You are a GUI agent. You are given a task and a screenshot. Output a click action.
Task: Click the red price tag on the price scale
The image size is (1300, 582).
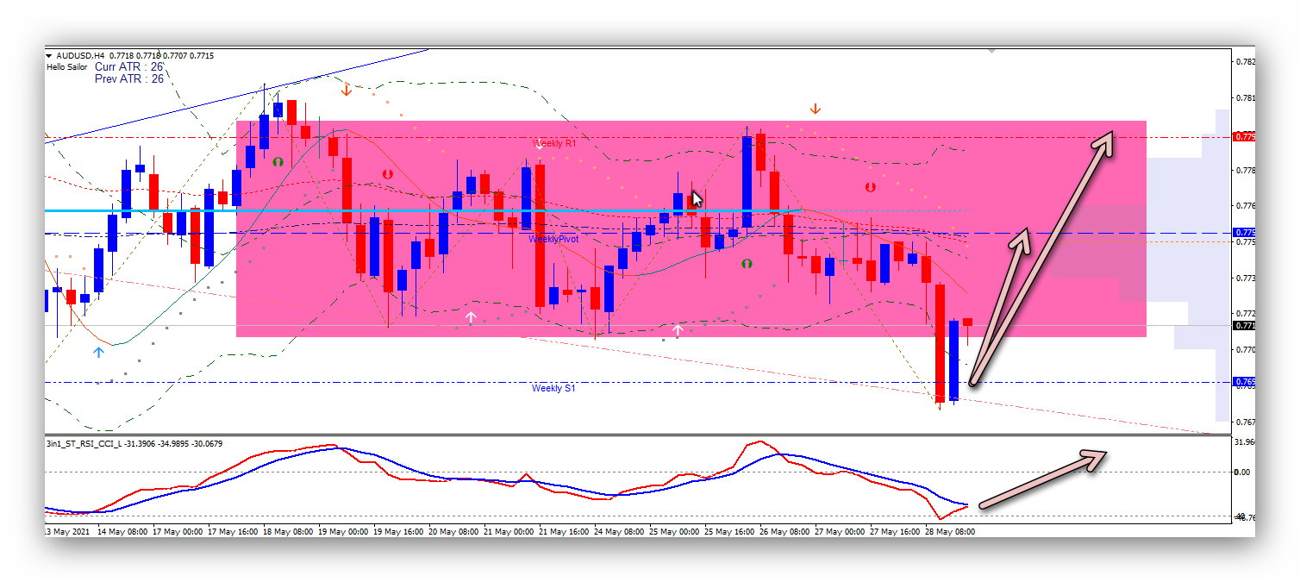[1244, 136]
